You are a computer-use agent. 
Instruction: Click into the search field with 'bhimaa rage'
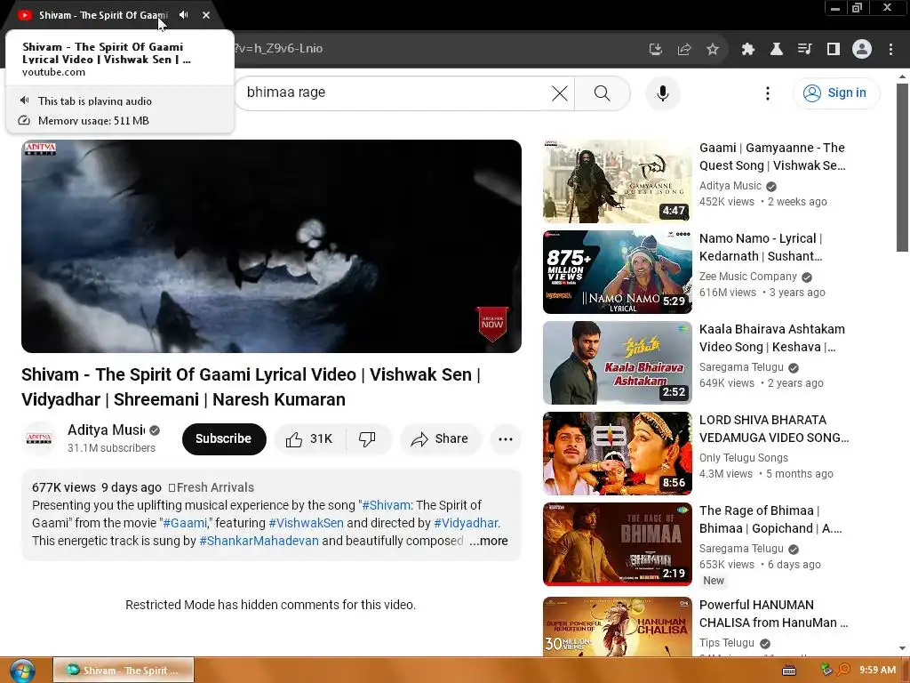point(395,92)
